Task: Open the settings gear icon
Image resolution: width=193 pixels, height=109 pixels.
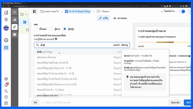Action: point(6,79)
